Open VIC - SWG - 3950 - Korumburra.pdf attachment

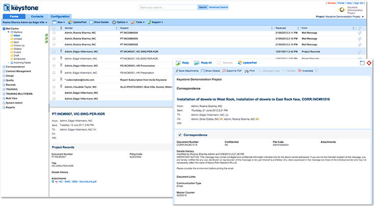coord(77,182)
